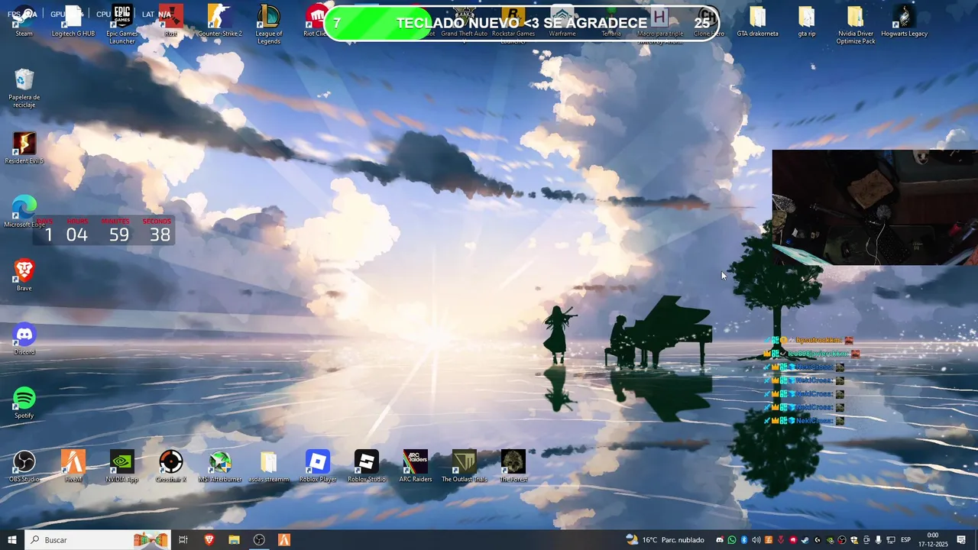Launch Brave browser desktop shortcut

coord(24,275)
